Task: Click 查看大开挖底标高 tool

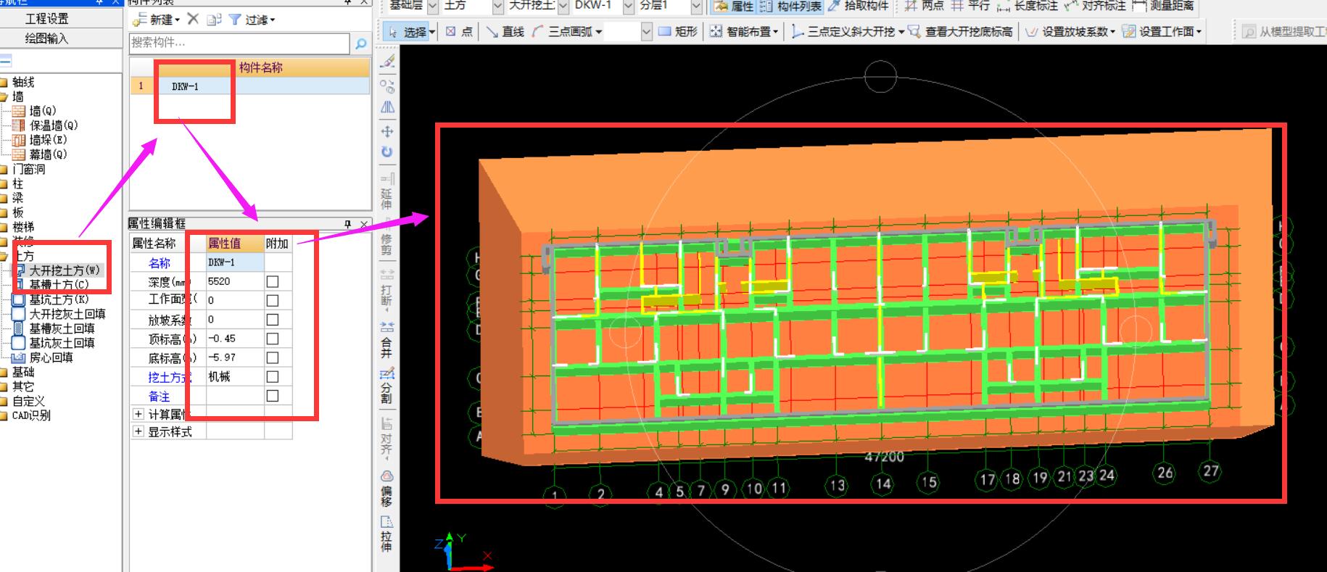Action: [x=961, y=32]
